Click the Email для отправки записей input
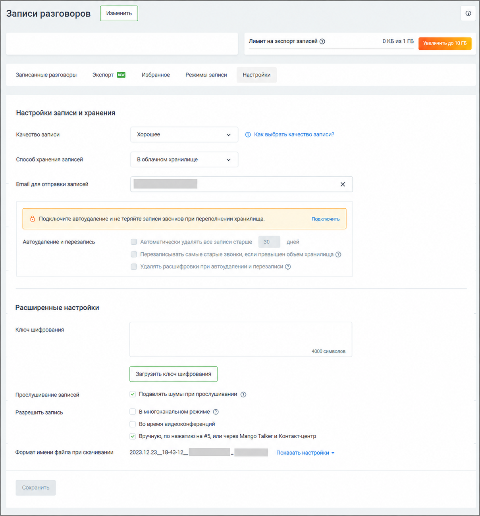The width and height of the screenshot is (480, 516). point(241,184)
